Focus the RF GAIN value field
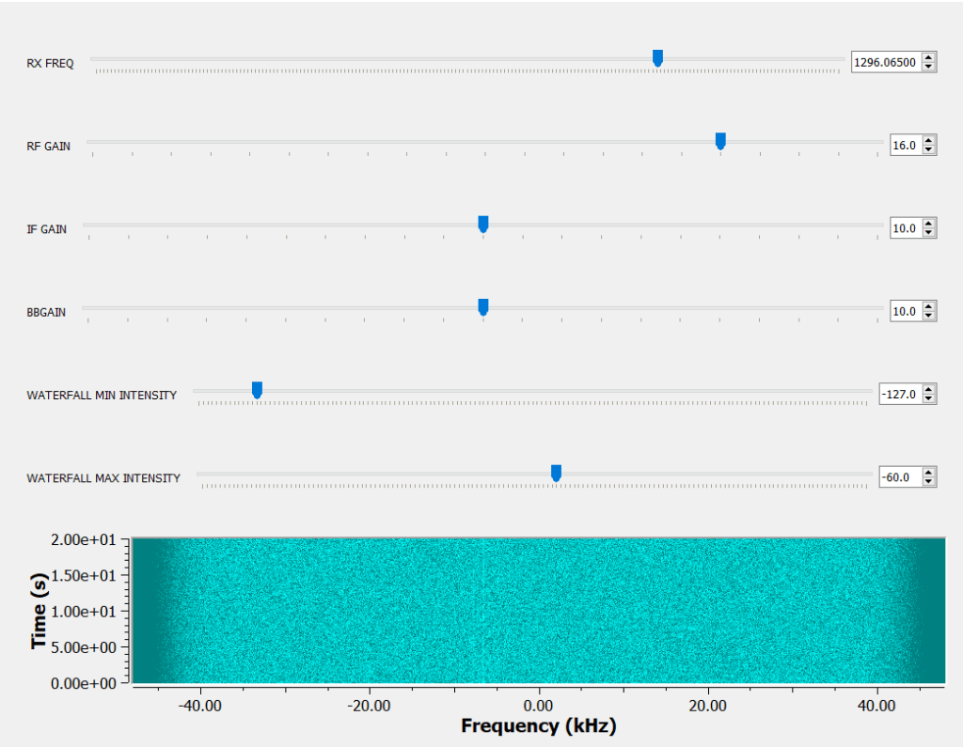963x747 pixels. pos(905,146)
